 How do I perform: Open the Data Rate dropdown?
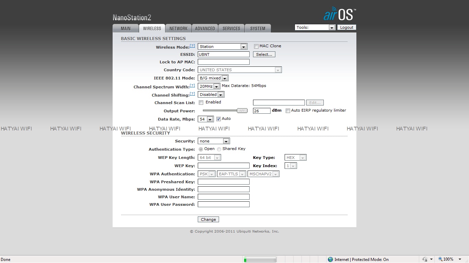click(x=206, y=119)
